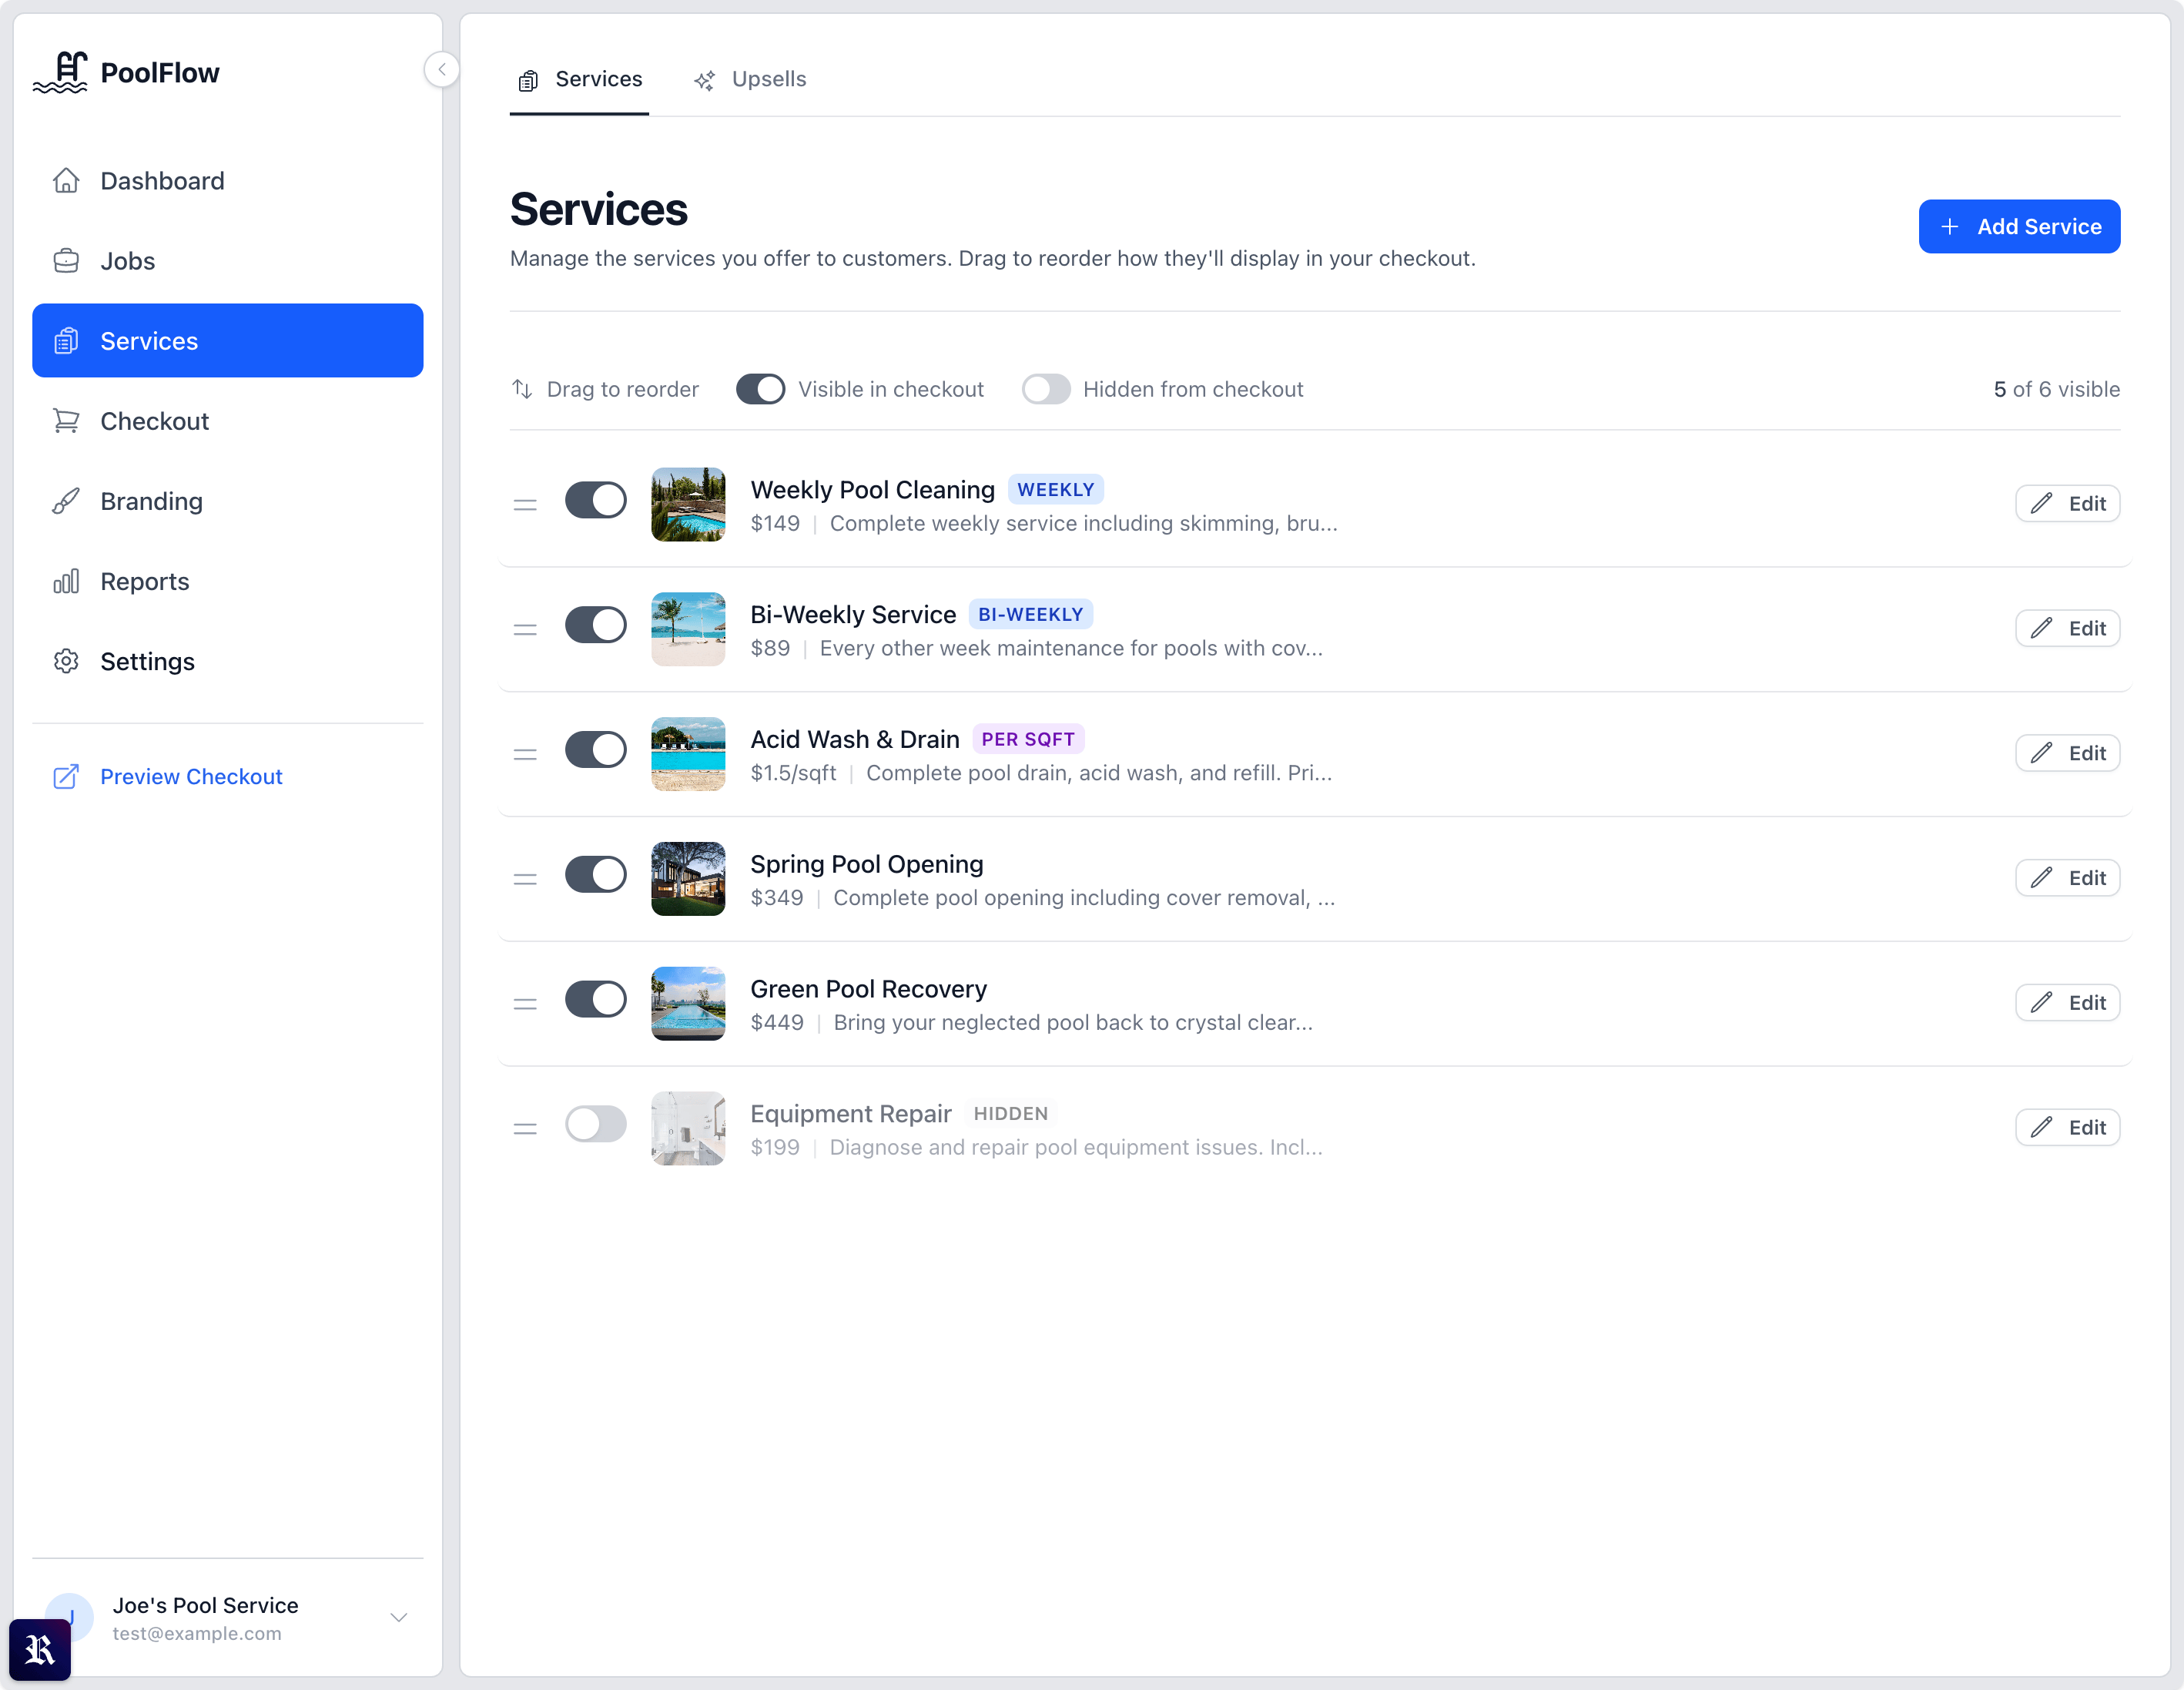Select the Dashboard home icon
Screen dimensions: 2184x1690
[x=66, y=180]
